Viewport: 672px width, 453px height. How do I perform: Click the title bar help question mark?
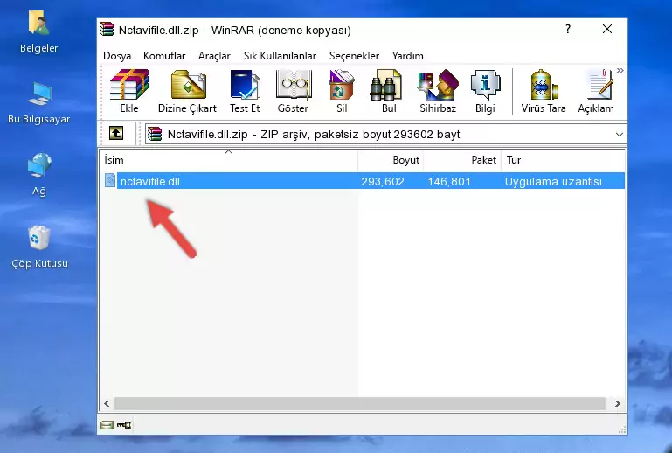point(568,29)
